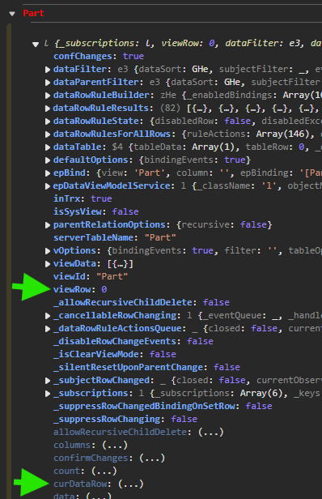The image size is (322, 499).
Task: Select the _isClearViewMode false value
Action: point(163,354)
